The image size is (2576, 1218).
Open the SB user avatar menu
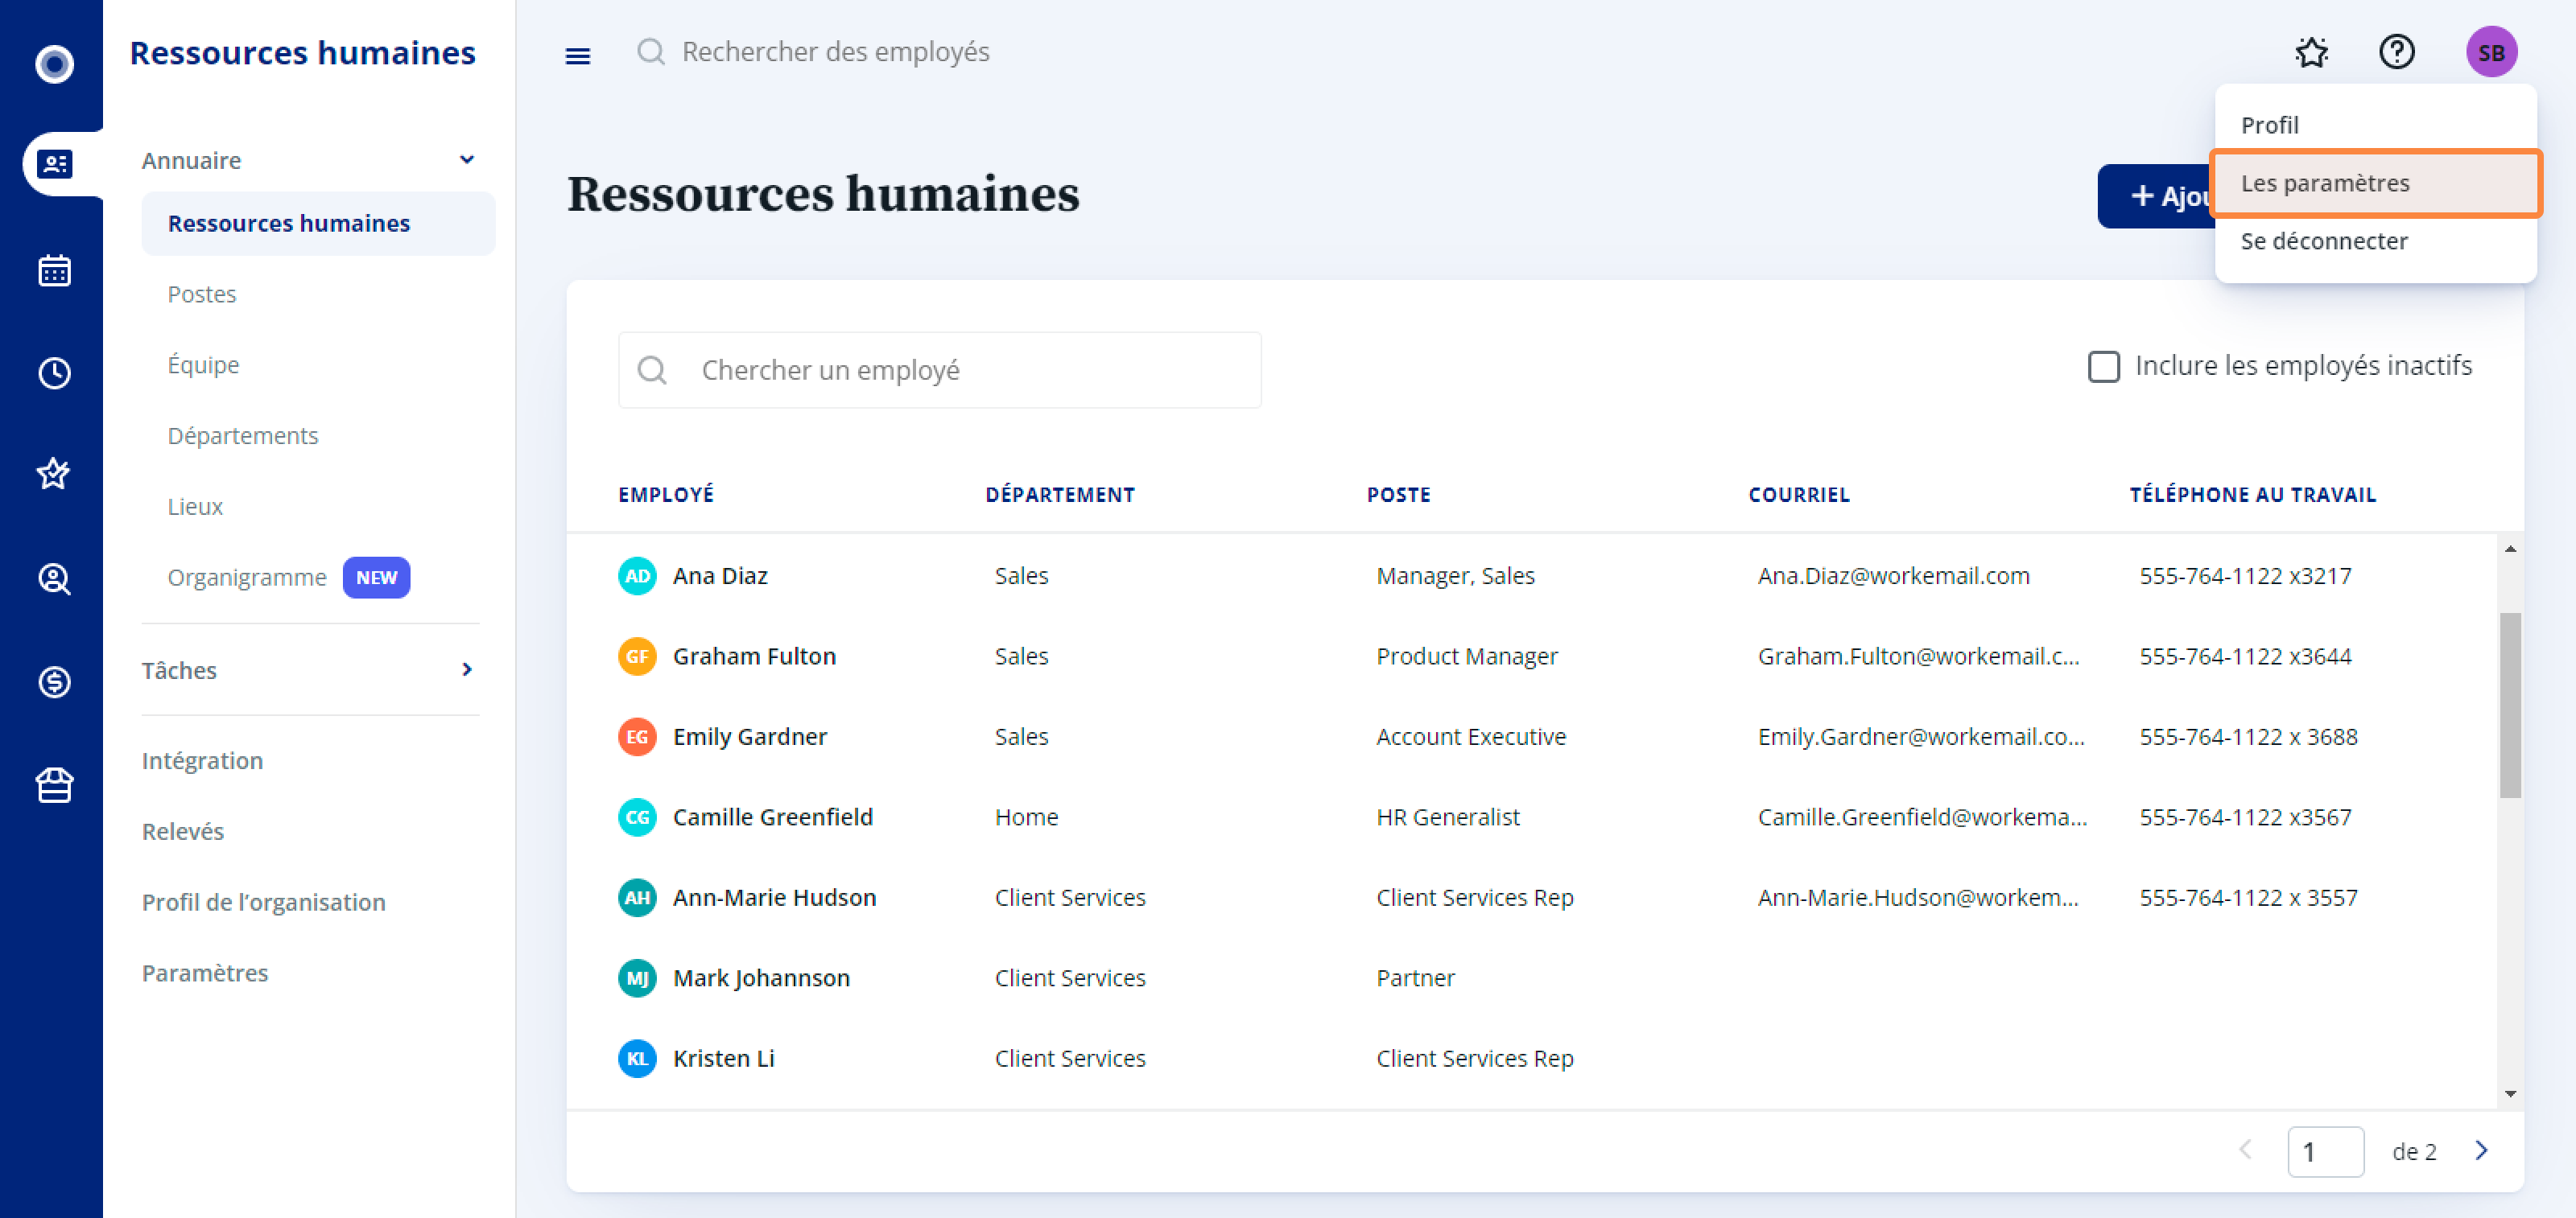[x=2490, y=52]
